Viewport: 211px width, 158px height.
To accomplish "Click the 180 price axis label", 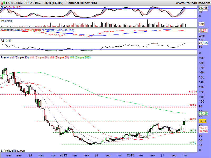I will 201,63.
